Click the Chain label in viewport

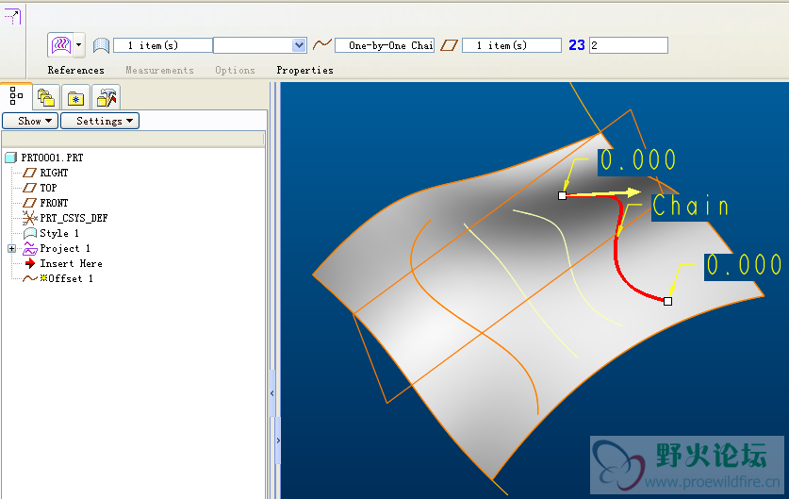(x=690, y=207)
